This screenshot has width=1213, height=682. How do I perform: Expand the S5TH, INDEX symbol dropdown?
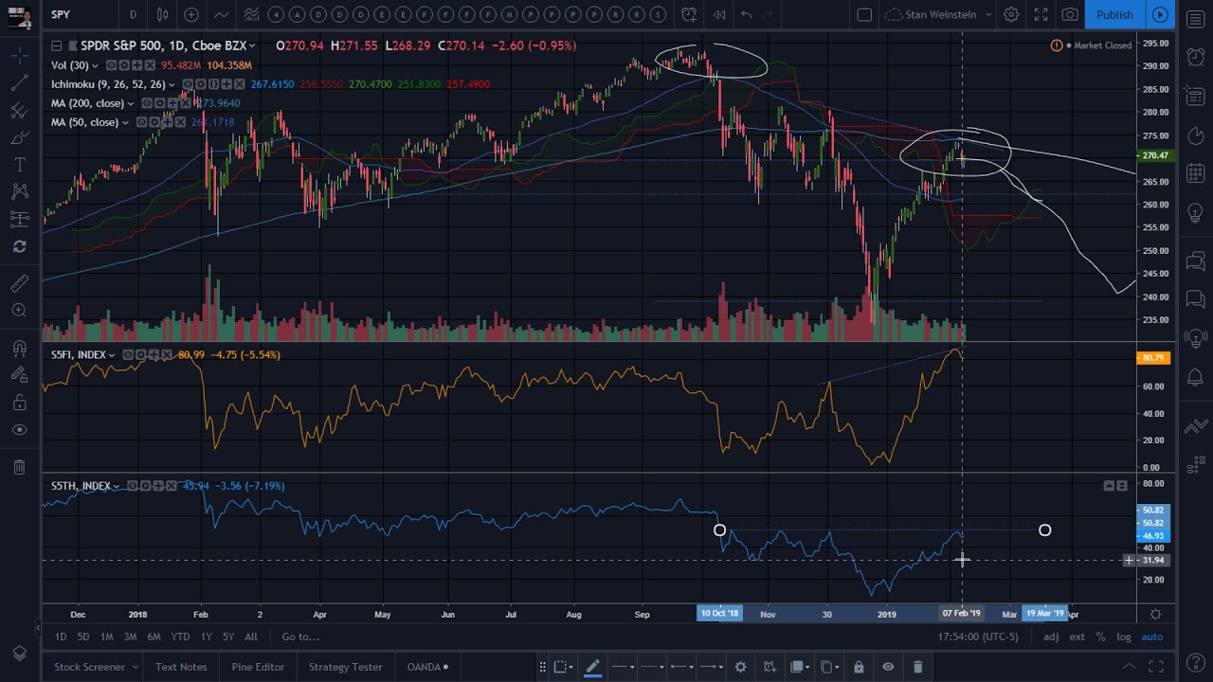coord(117,486)
